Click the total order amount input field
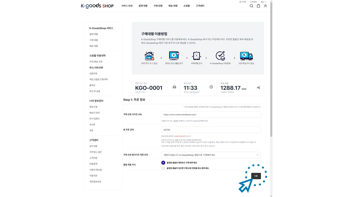 point(211,130)
